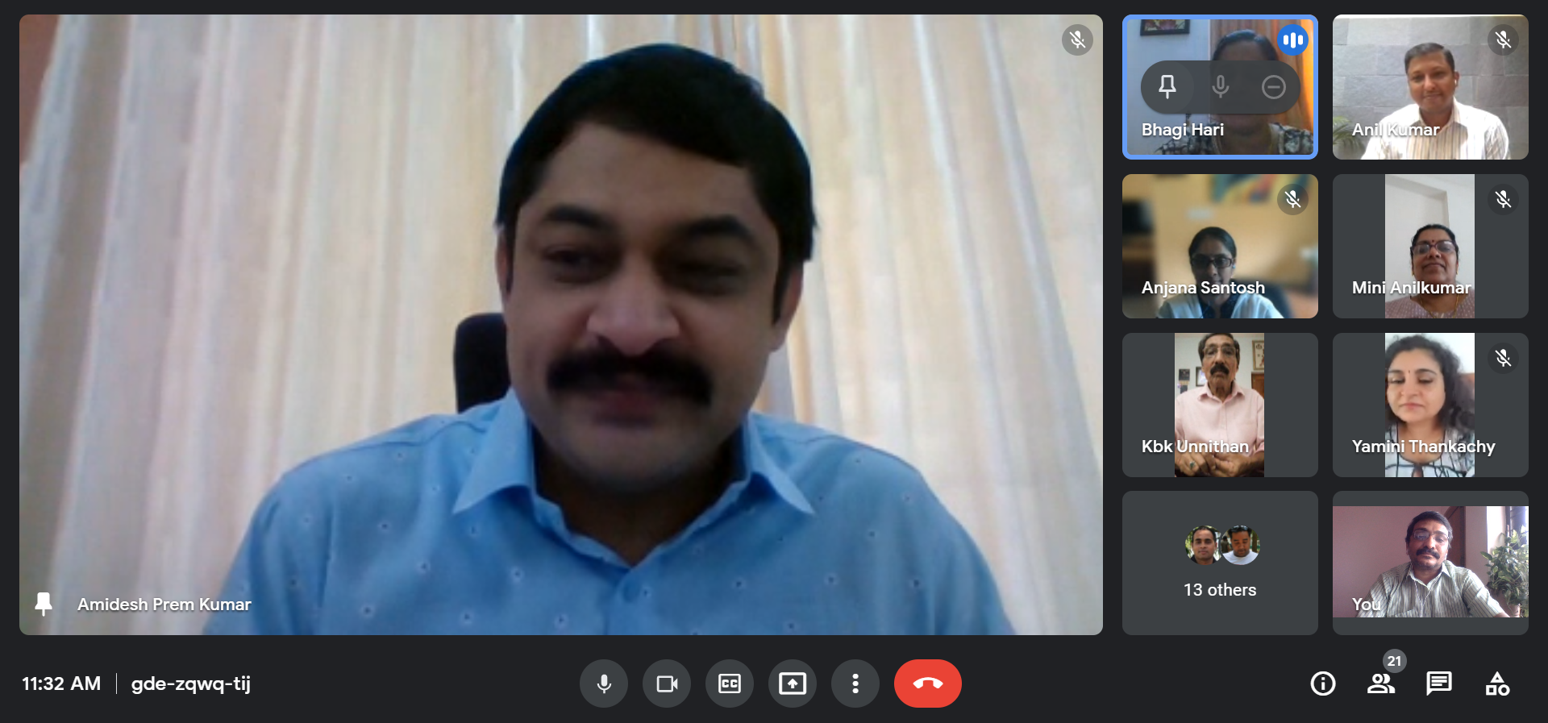
Task: Click the muted mic icon on Mini Anilkumar tile
Action: [1504, 199]
